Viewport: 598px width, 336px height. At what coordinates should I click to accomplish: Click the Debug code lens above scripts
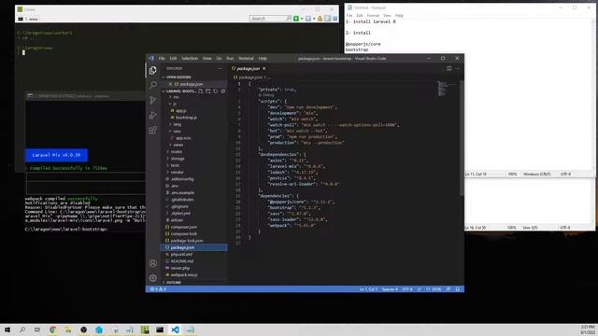(x=268, y=95)
